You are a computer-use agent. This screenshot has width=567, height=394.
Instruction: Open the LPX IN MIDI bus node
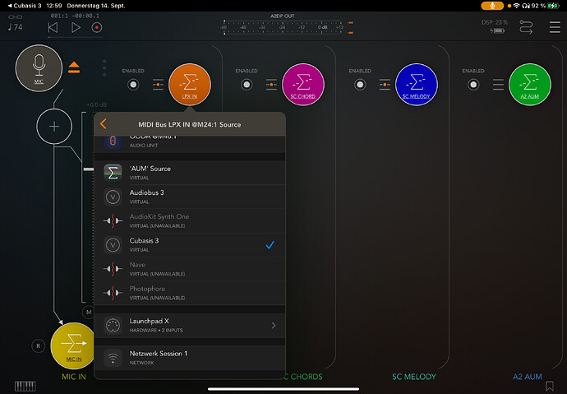[190, 84]
